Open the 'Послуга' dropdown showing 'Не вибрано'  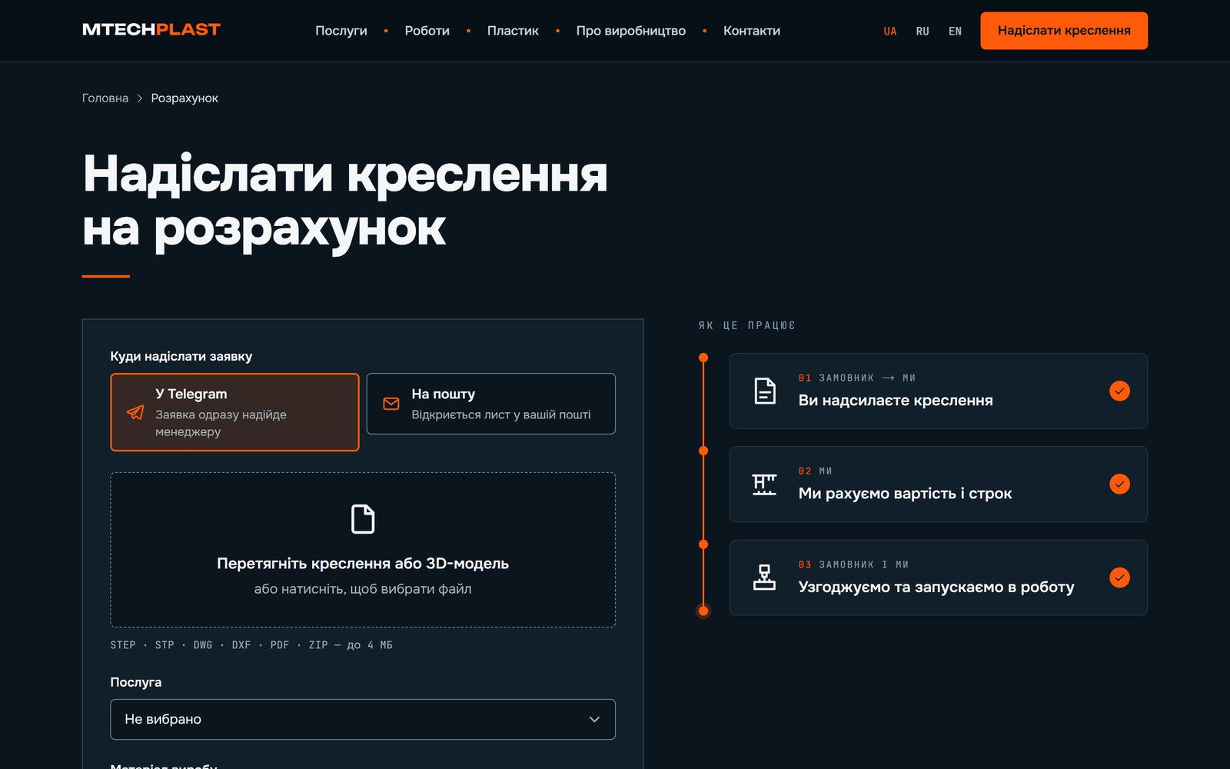click(363, 719)
